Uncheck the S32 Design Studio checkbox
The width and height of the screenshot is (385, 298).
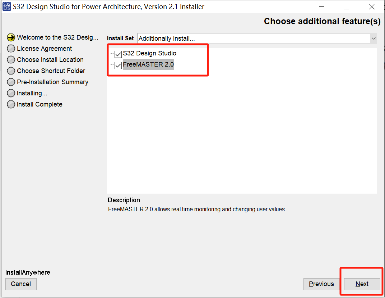[118, 54]
